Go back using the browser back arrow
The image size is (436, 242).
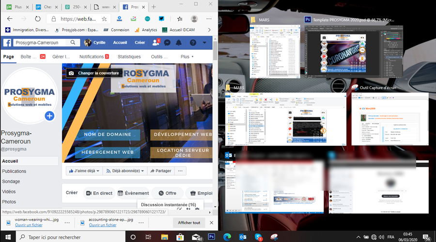pos(10,18)
